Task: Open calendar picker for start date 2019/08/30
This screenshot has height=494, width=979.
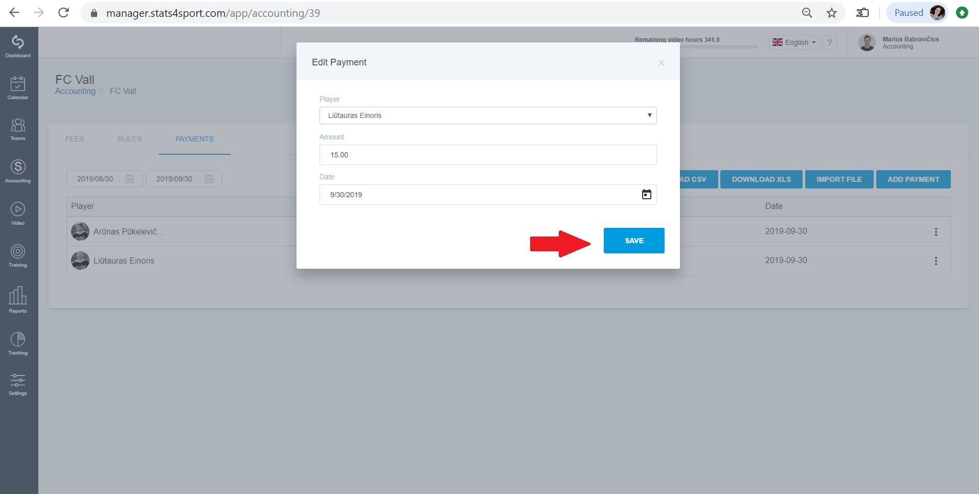Action: tap(130, 179)
